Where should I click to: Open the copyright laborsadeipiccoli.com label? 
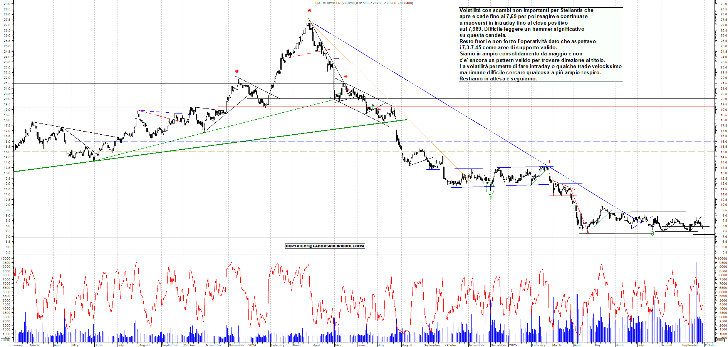pos(325,246)
